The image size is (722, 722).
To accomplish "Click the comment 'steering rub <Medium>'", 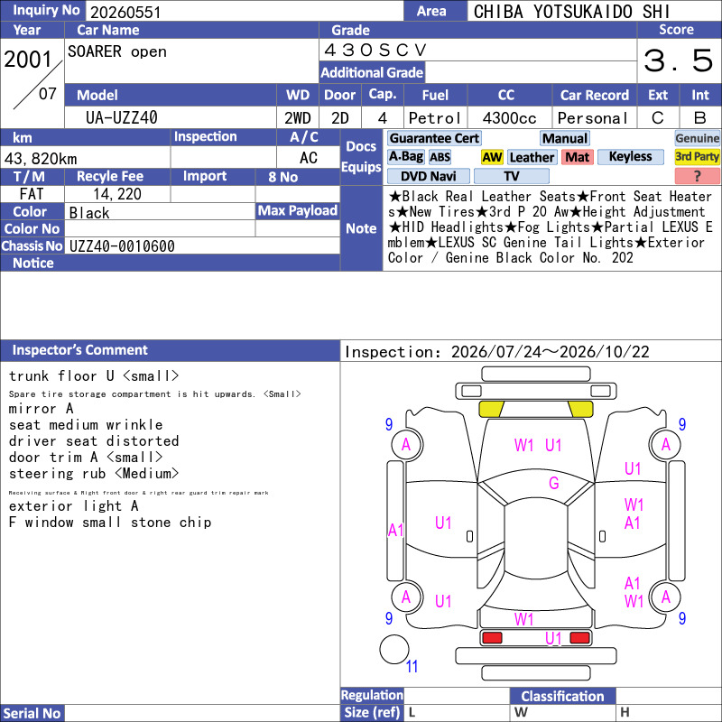I will tap(94, 473).
